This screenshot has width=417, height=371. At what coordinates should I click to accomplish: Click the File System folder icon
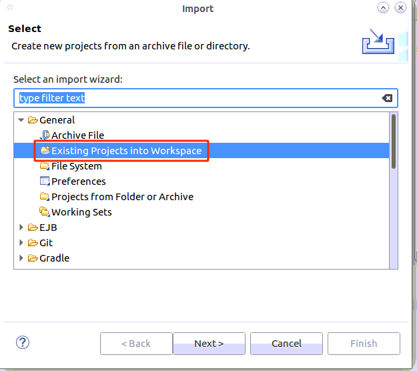pyautogui.click(x=45, y=166)
